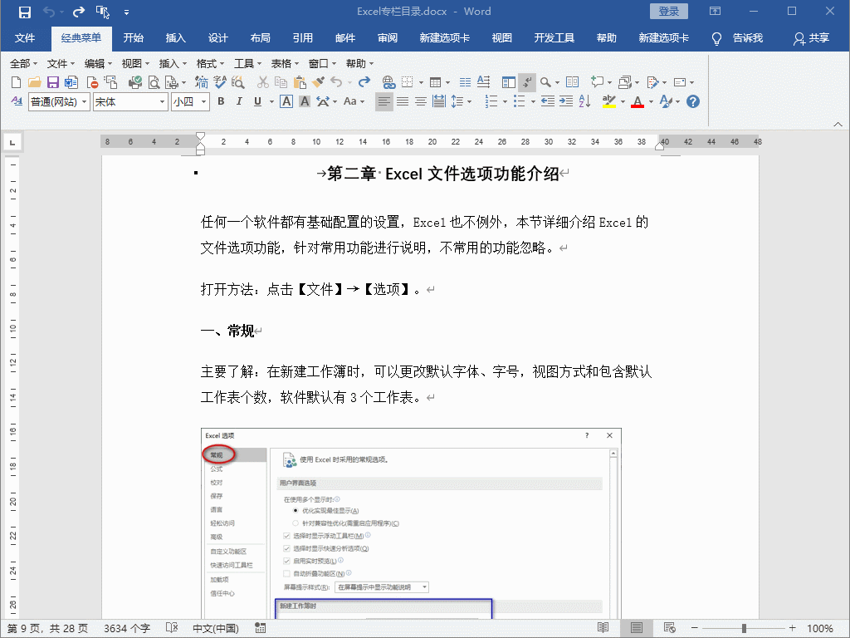
Task: Click the reading view book icon
Action: click(x=572, y=82)
